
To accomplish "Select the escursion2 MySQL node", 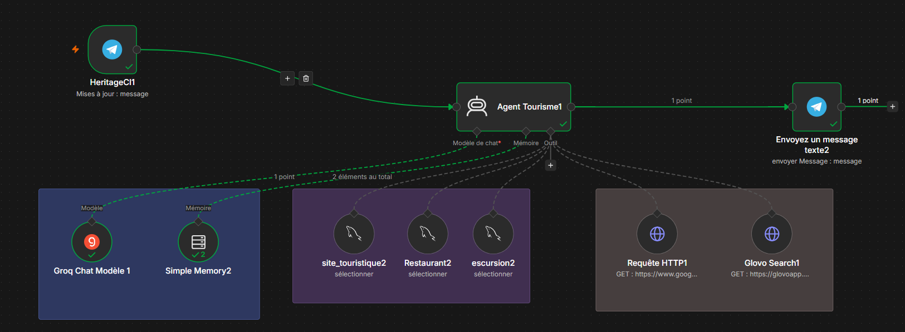I will (493, 234).
